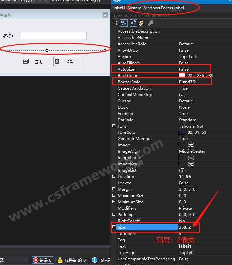Image resolution: width=232 pixels, height=265 pixels.
Task: Sort properties alphabetically with A-Z icon
Action: click(x=124, y=23)
